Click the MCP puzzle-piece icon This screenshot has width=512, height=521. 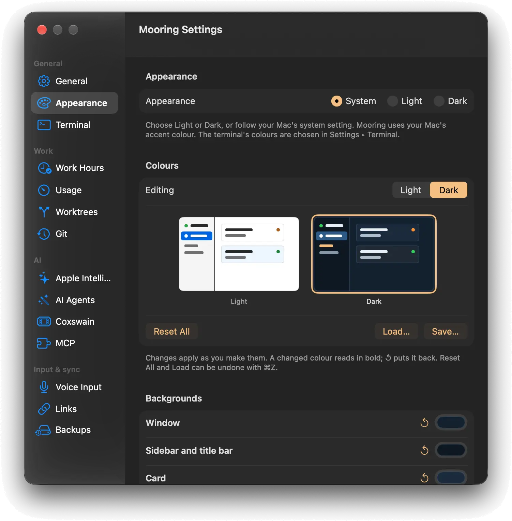44,343
